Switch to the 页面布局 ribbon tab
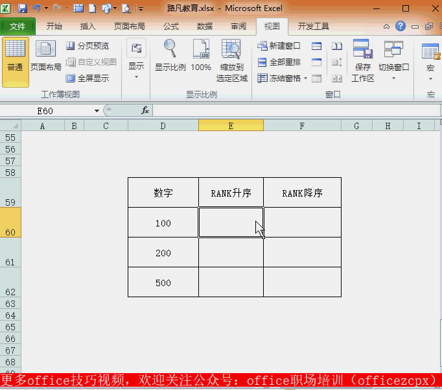 coord(130,27)
